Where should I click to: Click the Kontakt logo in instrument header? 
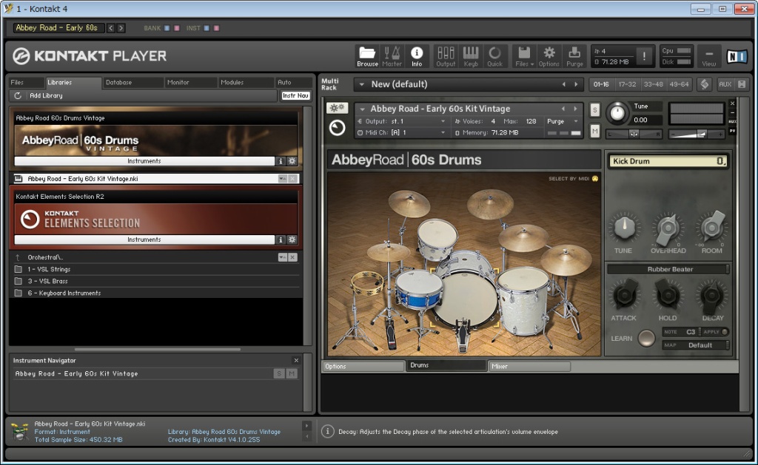point(337,127)
